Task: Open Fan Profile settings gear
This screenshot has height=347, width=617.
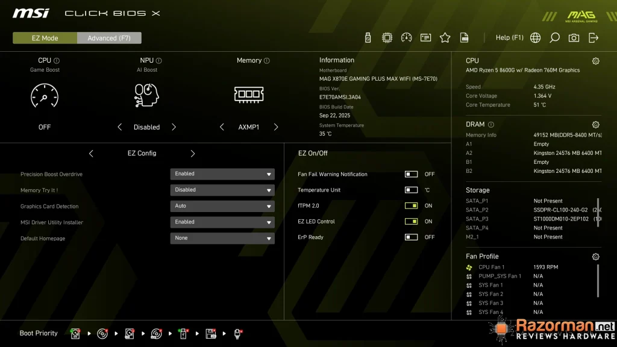Action: (x=596, y=257)
